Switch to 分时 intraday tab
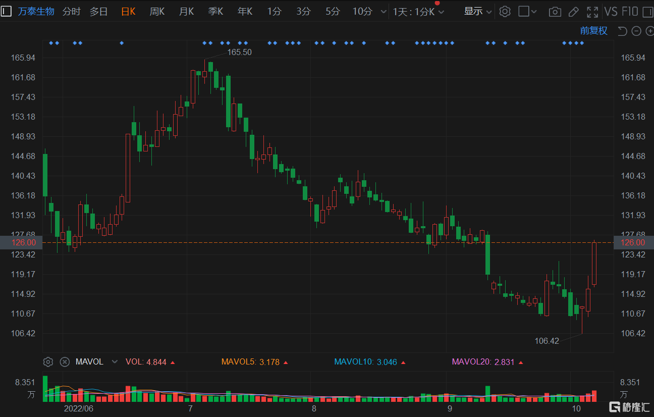This screenshot has height=417, width=654. 72,12
